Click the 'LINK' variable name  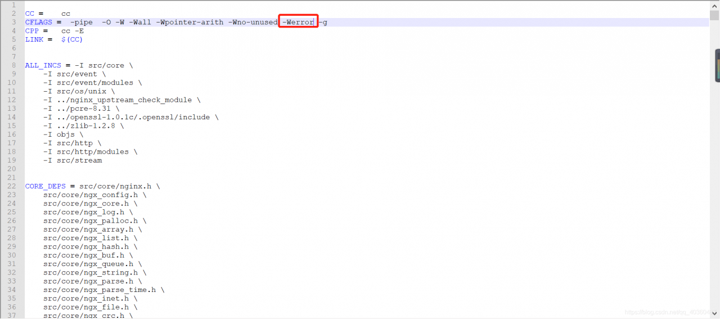pos(34,39)
